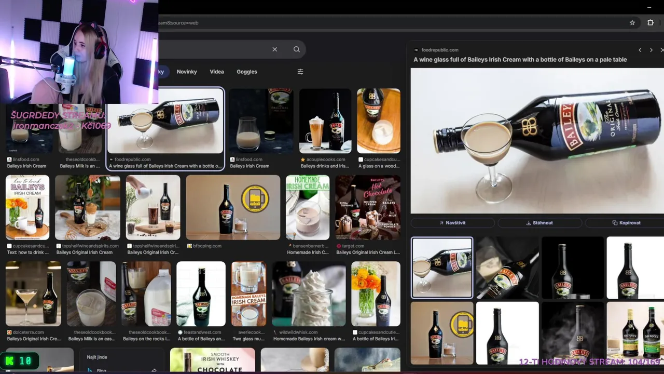This screenshot has width=664, height=374.
Task: Open the first topshelfwineandspirits Baileys Original thumbnail
Action: [88, 207]
